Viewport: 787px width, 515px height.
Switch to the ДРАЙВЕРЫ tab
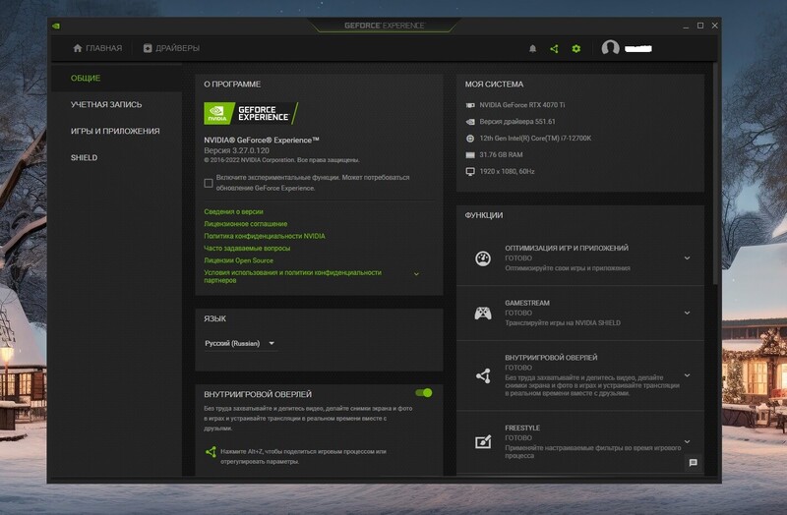tap(171, 48)
